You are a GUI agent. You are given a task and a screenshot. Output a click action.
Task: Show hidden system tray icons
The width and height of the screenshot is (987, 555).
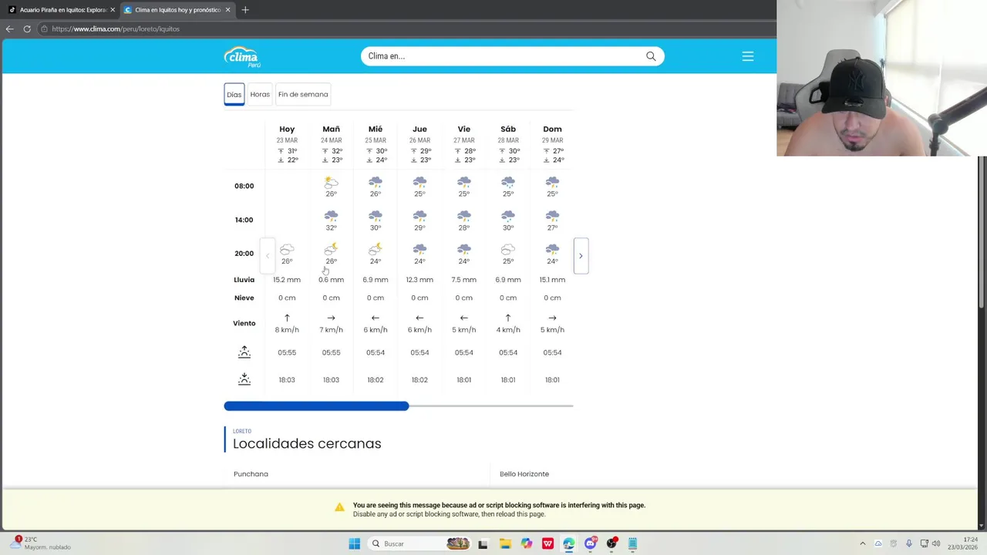[x=863, y=543]
